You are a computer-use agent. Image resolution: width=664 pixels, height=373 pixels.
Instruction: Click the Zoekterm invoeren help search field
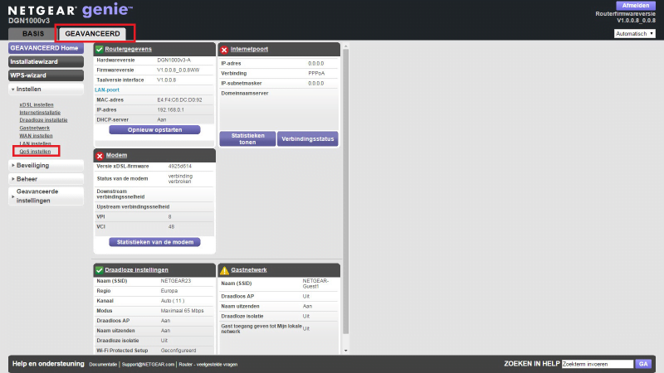tap(598, 364)
